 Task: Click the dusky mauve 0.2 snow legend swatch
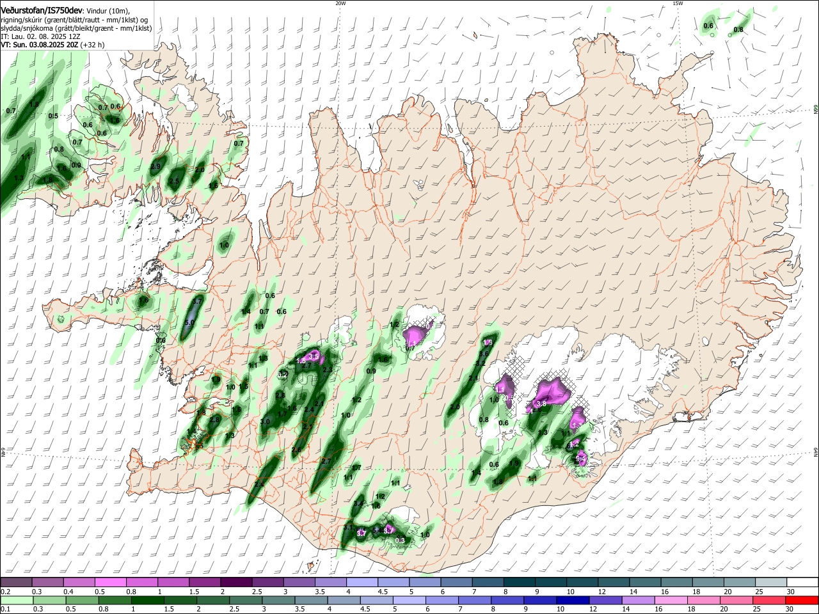click(16, 582)
